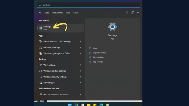The image size is (189, 106).
Task: Click Open in the Settings preview pane
Action: [95, 48]
